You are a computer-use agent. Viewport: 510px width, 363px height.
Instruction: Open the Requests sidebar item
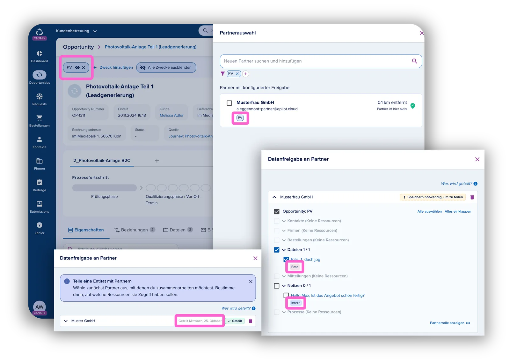tap(40, 99)
